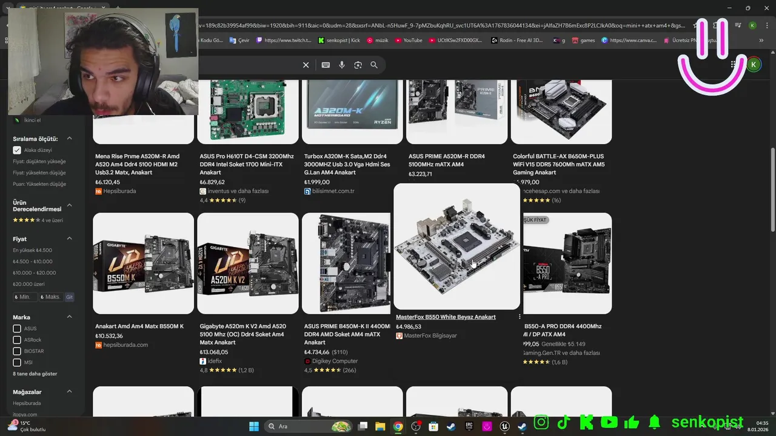Open the Canva bookmark
The width and height of the screenshot is (776, 436).
tap(629, 41)
